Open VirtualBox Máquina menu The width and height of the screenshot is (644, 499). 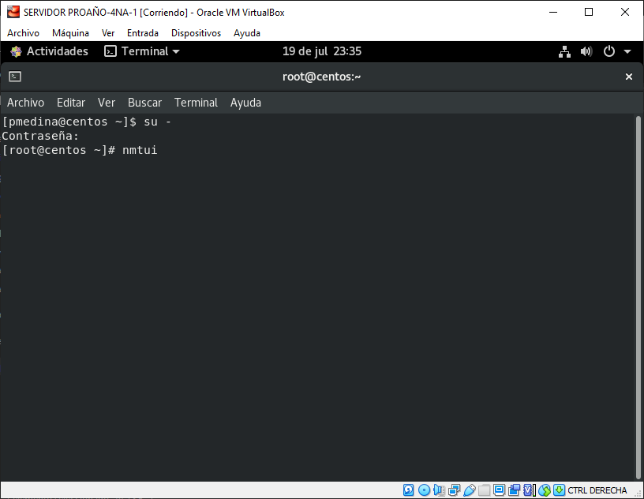point(70,33)
